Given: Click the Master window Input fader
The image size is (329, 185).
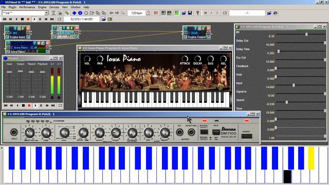Looking at the screenshot, I should (9, 72).
